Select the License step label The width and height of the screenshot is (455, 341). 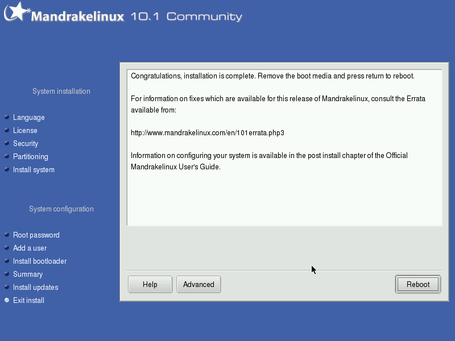pos(25,131)
